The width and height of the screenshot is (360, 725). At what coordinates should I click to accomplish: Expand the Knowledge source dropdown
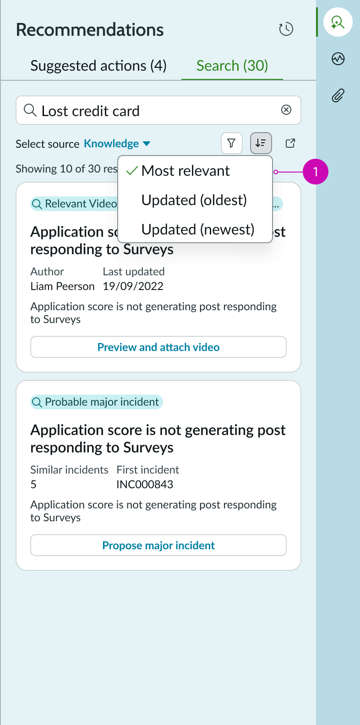click(x=117, y=143)
